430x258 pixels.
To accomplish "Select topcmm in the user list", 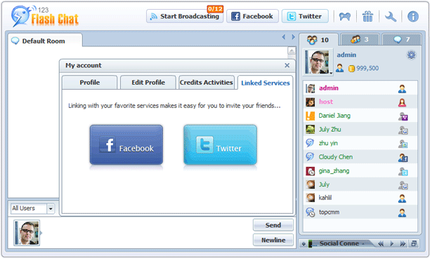I will tap(360, 212).
